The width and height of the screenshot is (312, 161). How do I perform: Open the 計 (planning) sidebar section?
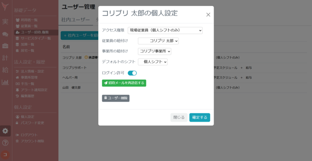tap(5, 58)
